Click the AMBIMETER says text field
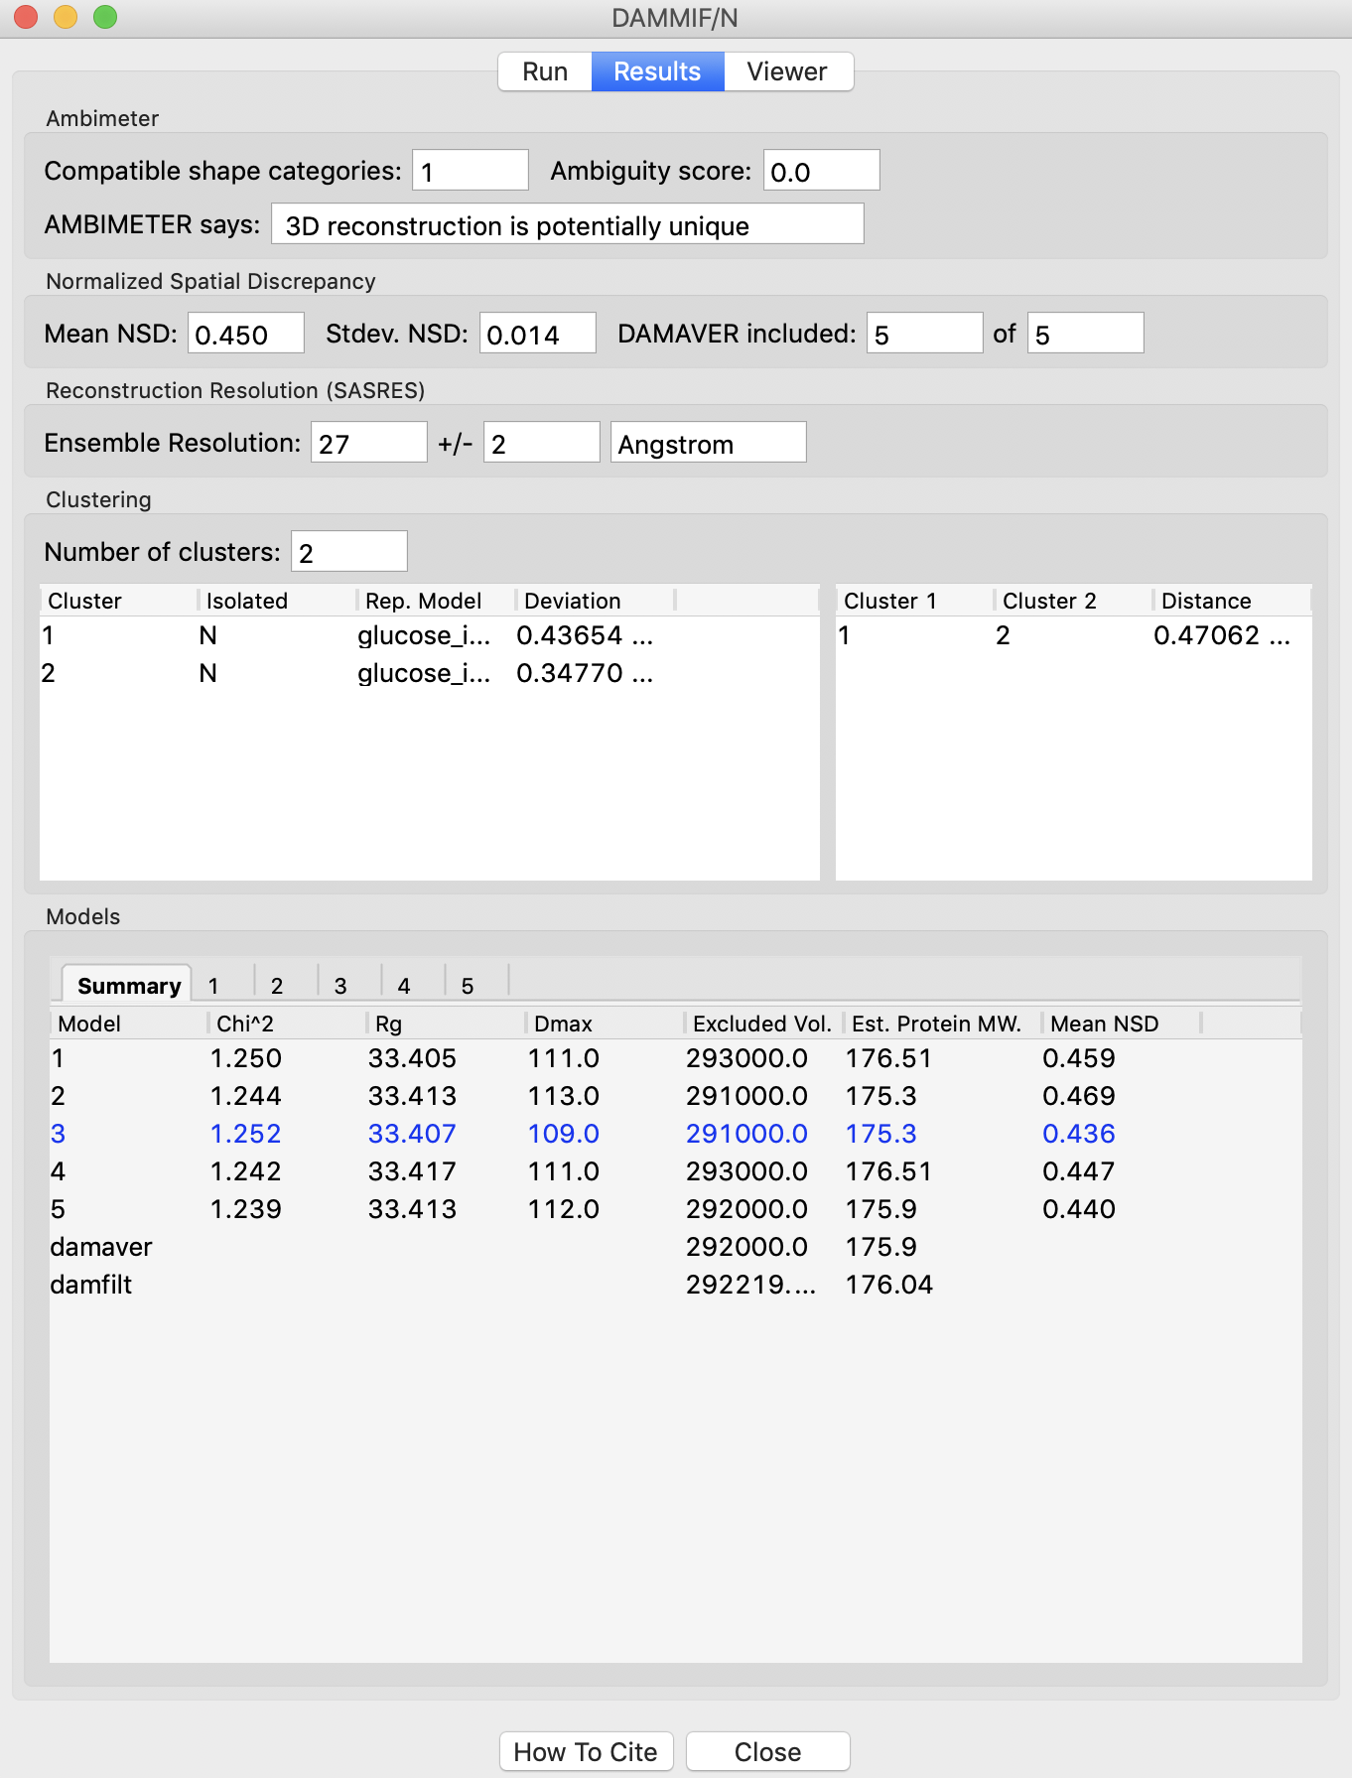 [568, 224]
